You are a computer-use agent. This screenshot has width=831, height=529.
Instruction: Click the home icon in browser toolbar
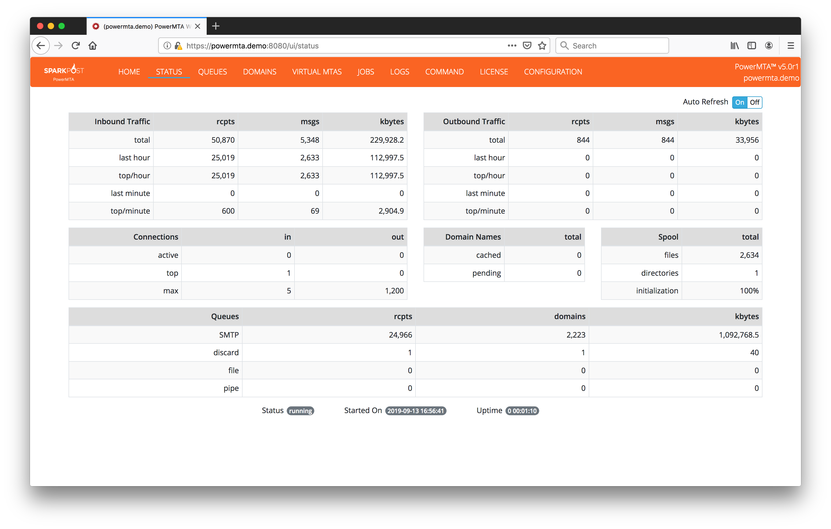[x=92, y=46]
